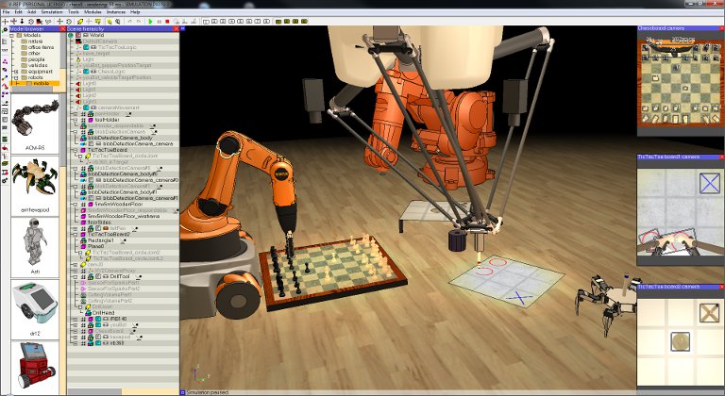725x396 pixels.
Task: Click the last page selector icon
Action: pos(267,22)
